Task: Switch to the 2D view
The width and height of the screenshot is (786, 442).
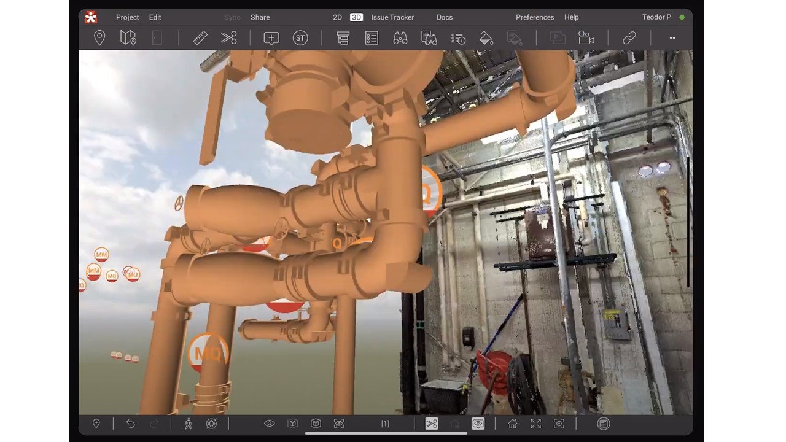Action: point(337,17)
